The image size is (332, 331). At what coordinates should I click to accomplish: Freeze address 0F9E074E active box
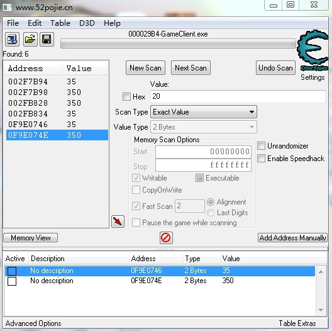tap(12, 281)
